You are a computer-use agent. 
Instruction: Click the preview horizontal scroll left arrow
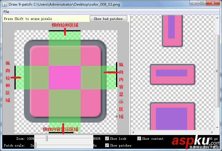point(133,132)
